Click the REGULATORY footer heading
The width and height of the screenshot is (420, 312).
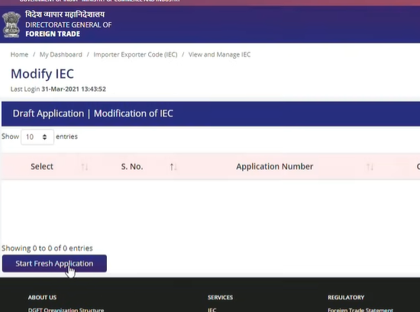pos(346,298)
